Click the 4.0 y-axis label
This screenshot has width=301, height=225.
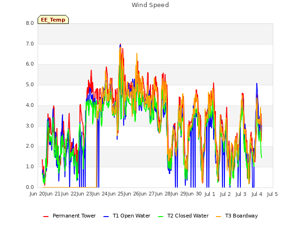coord(30,105)
